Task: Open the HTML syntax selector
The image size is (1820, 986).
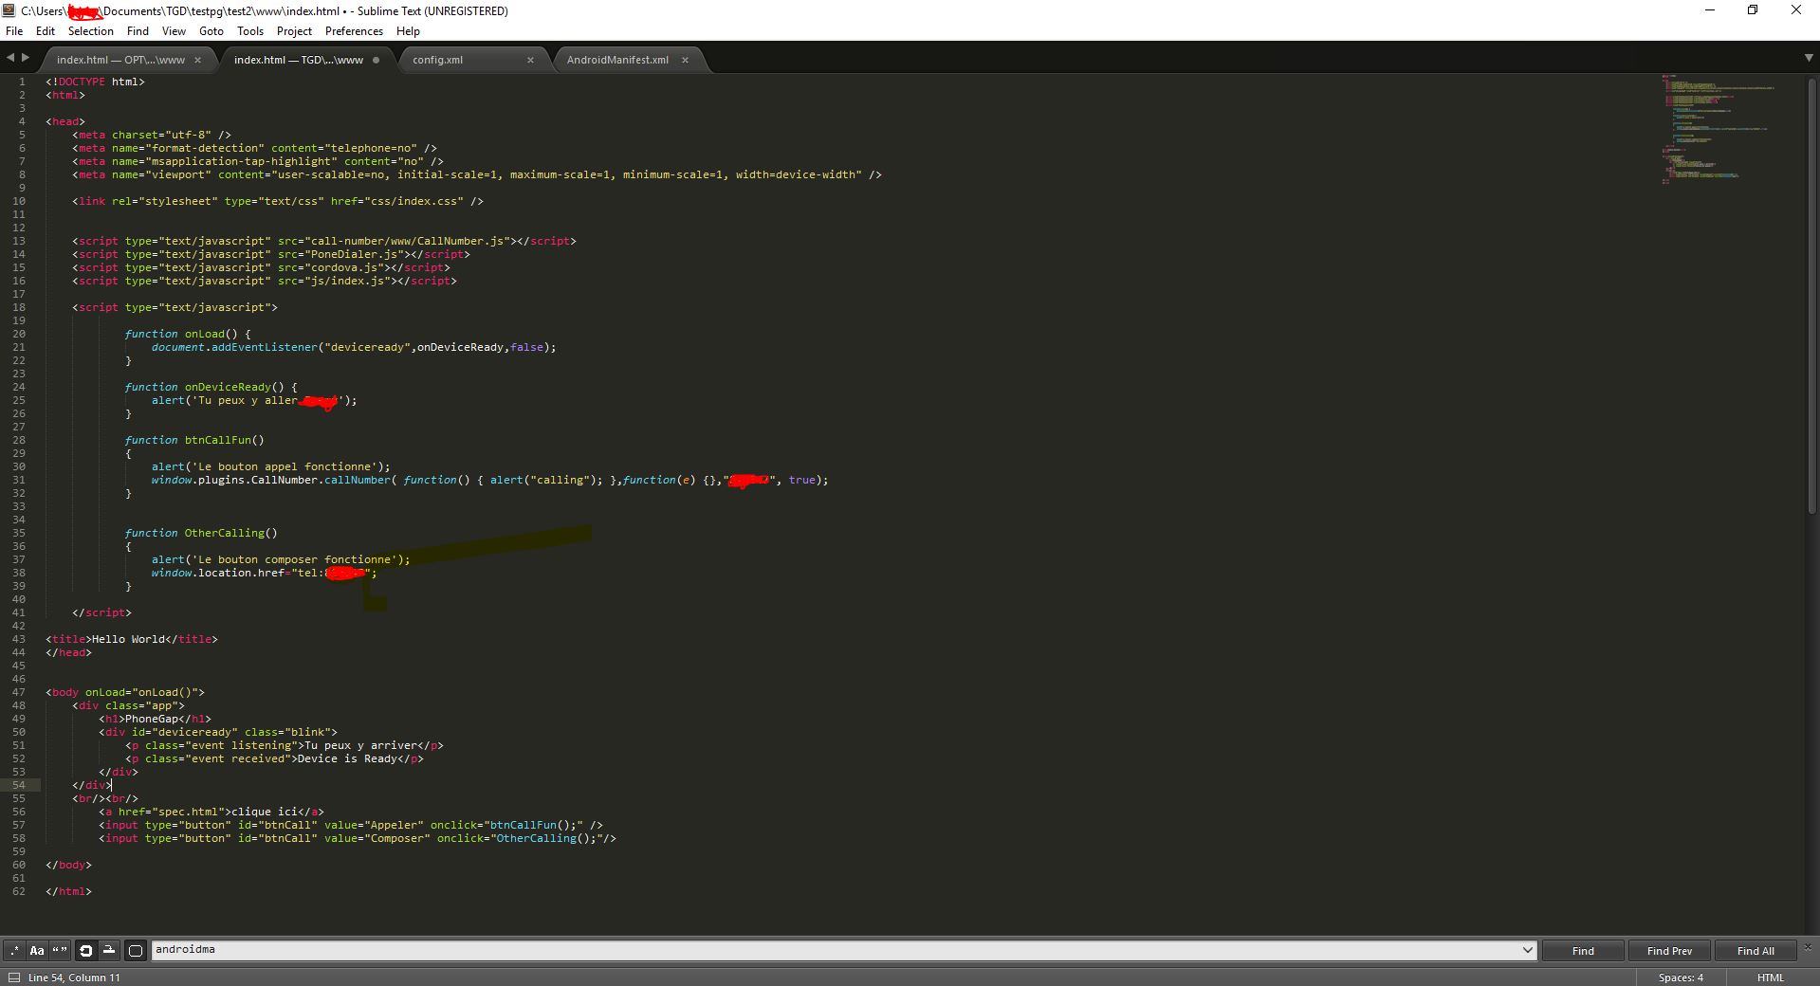Action: tap(1770, 977)
